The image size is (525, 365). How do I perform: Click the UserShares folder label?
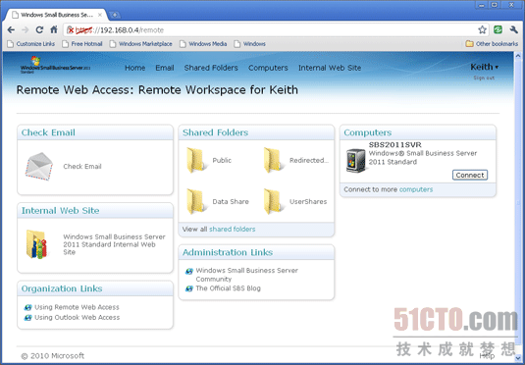pyautogui.click(x=308, y=201)
